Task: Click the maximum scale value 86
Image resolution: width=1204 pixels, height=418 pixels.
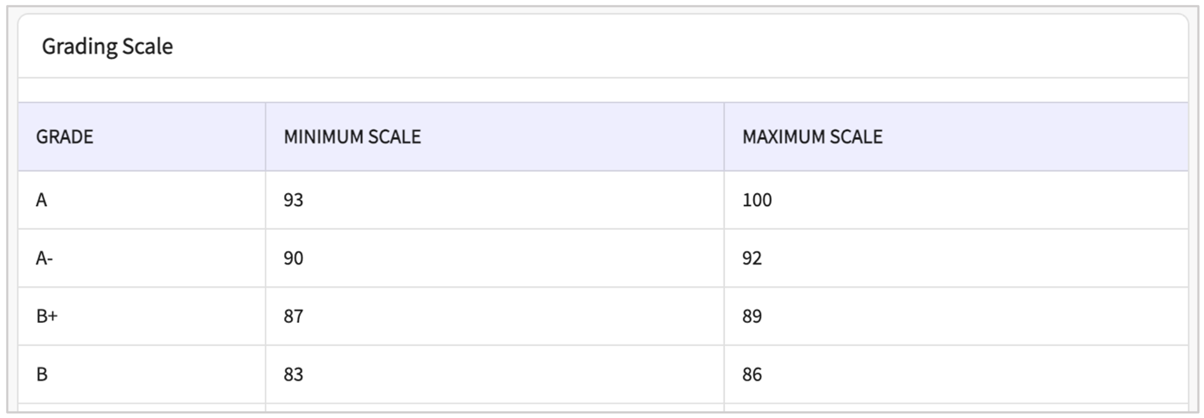Action: pos(752,375)
